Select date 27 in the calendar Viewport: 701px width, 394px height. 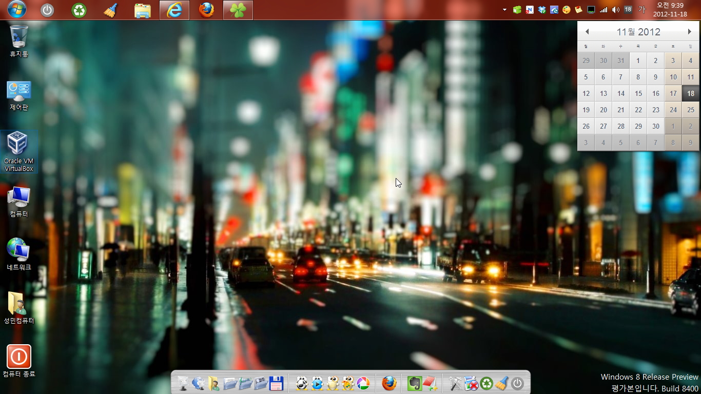(603, 126)
